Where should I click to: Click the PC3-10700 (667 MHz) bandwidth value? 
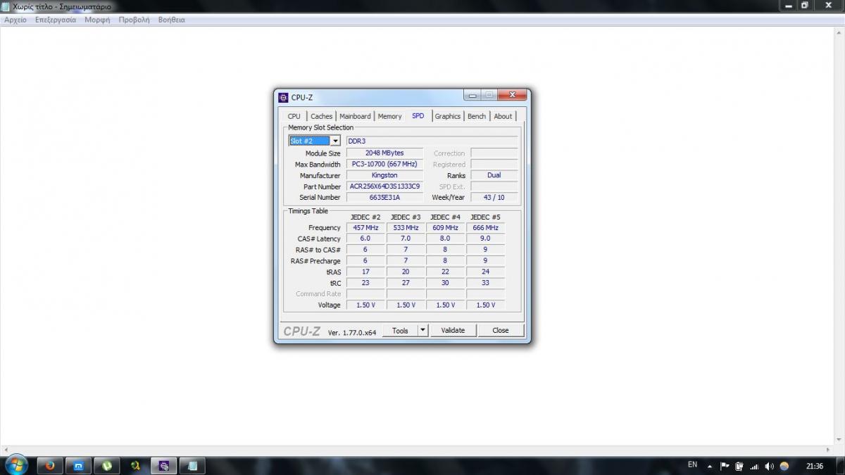384,164
